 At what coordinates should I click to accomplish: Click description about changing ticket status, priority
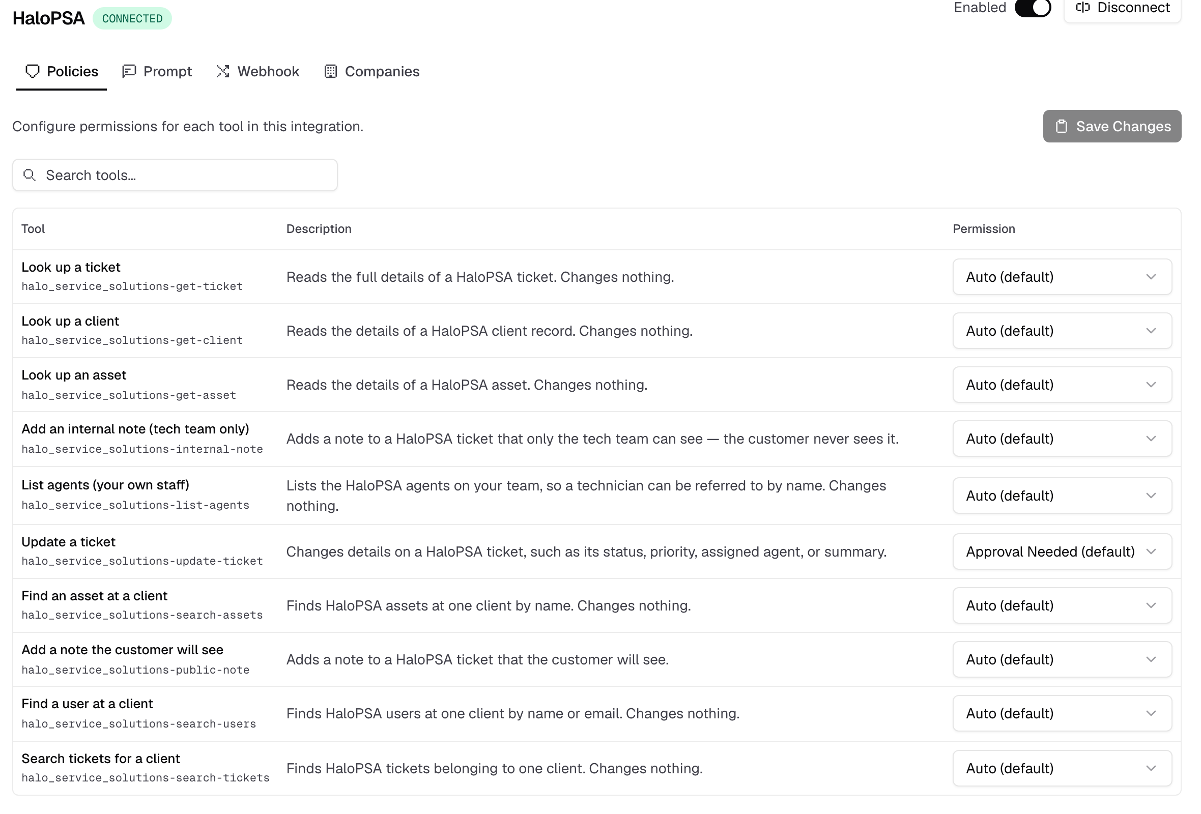point(587,551)
